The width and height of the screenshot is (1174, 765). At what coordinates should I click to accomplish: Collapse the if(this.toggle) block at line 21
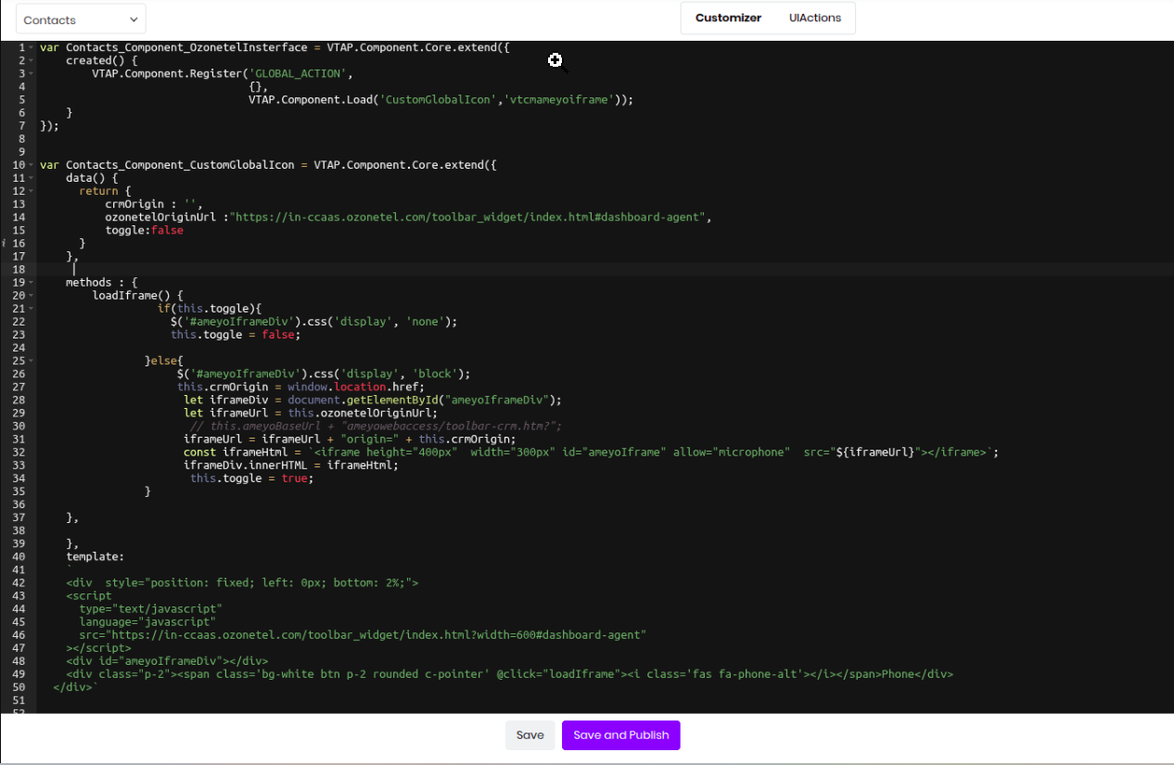pos(32,309)
